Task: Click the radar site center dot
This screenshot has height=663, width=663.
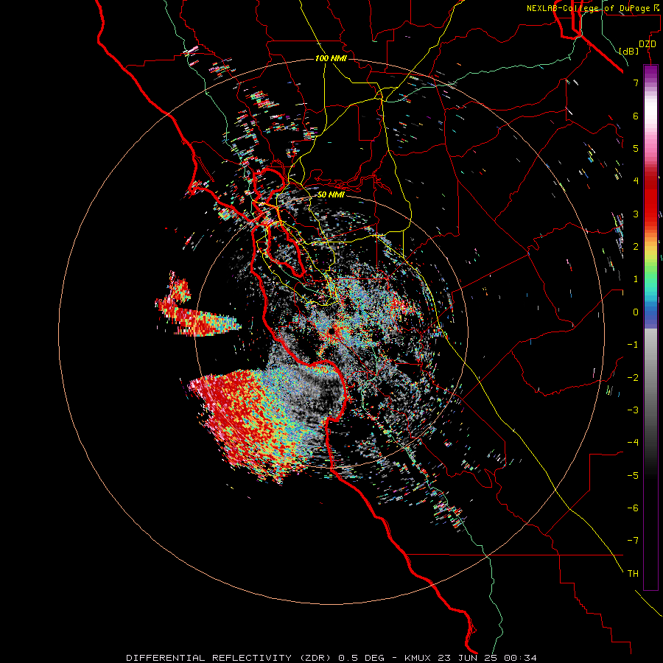Action: (332, 331)
